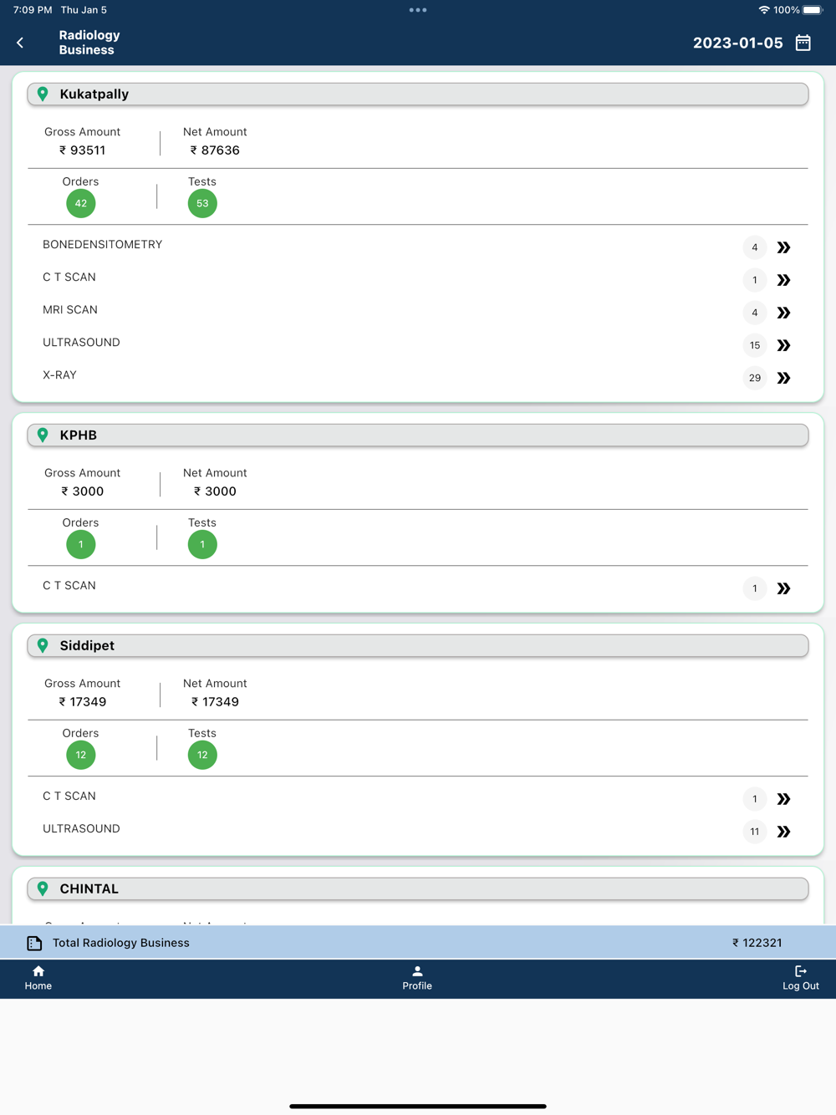Tap the Radiology Business page title
The height and width of the screenshot is (1115, 836).
[x=89, y=43]
